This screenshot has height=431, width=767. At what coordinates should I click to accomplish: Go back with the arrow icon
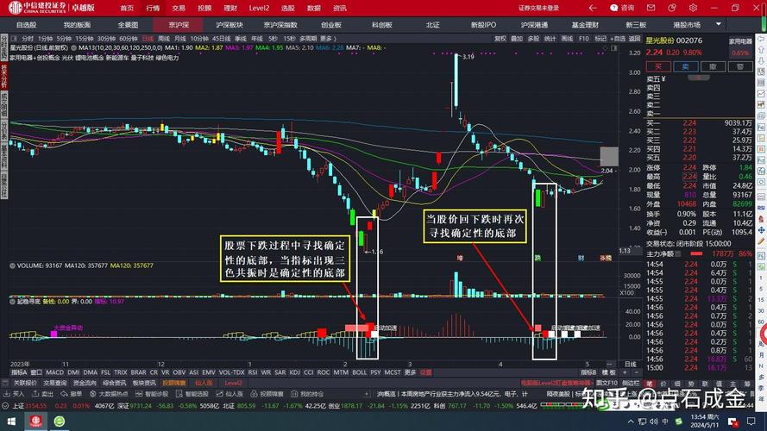pos(593,8)
